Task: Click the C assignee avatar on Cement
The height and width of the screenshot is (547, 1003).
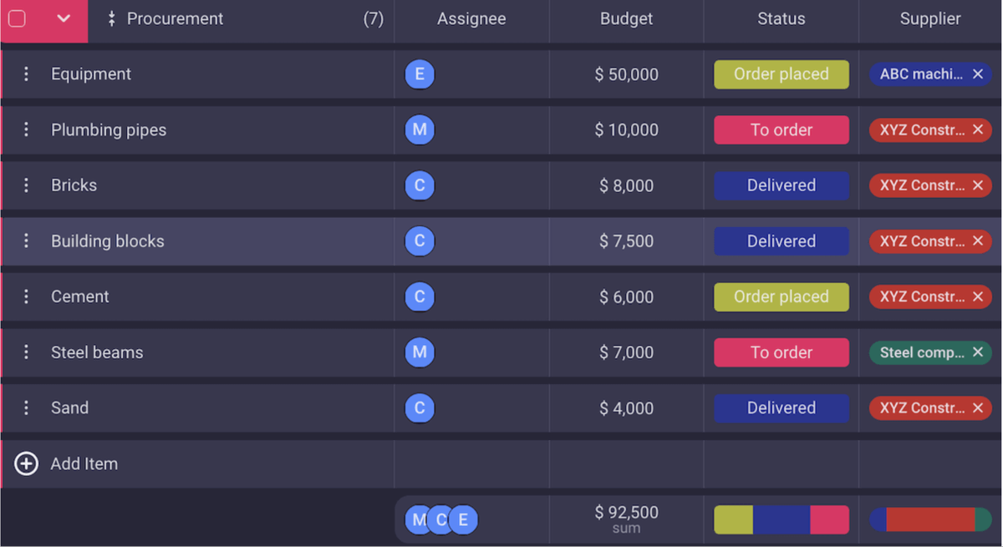Action: (420, 296)
